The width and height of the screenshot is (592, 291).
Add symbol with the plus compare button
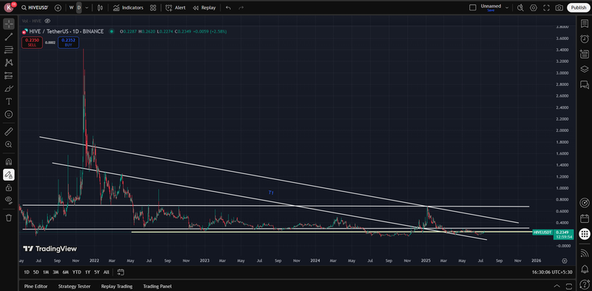58,7
